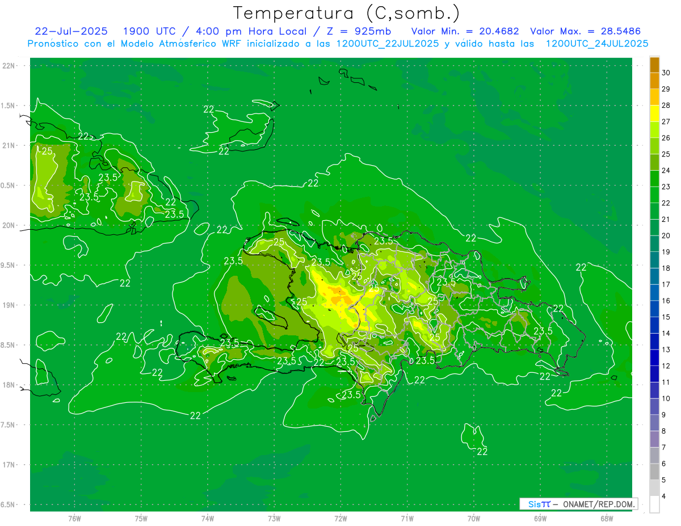681x526 pixels.
Task: Click 'Valor Min. = 20.4682' readout
Action: pos(465,31)
